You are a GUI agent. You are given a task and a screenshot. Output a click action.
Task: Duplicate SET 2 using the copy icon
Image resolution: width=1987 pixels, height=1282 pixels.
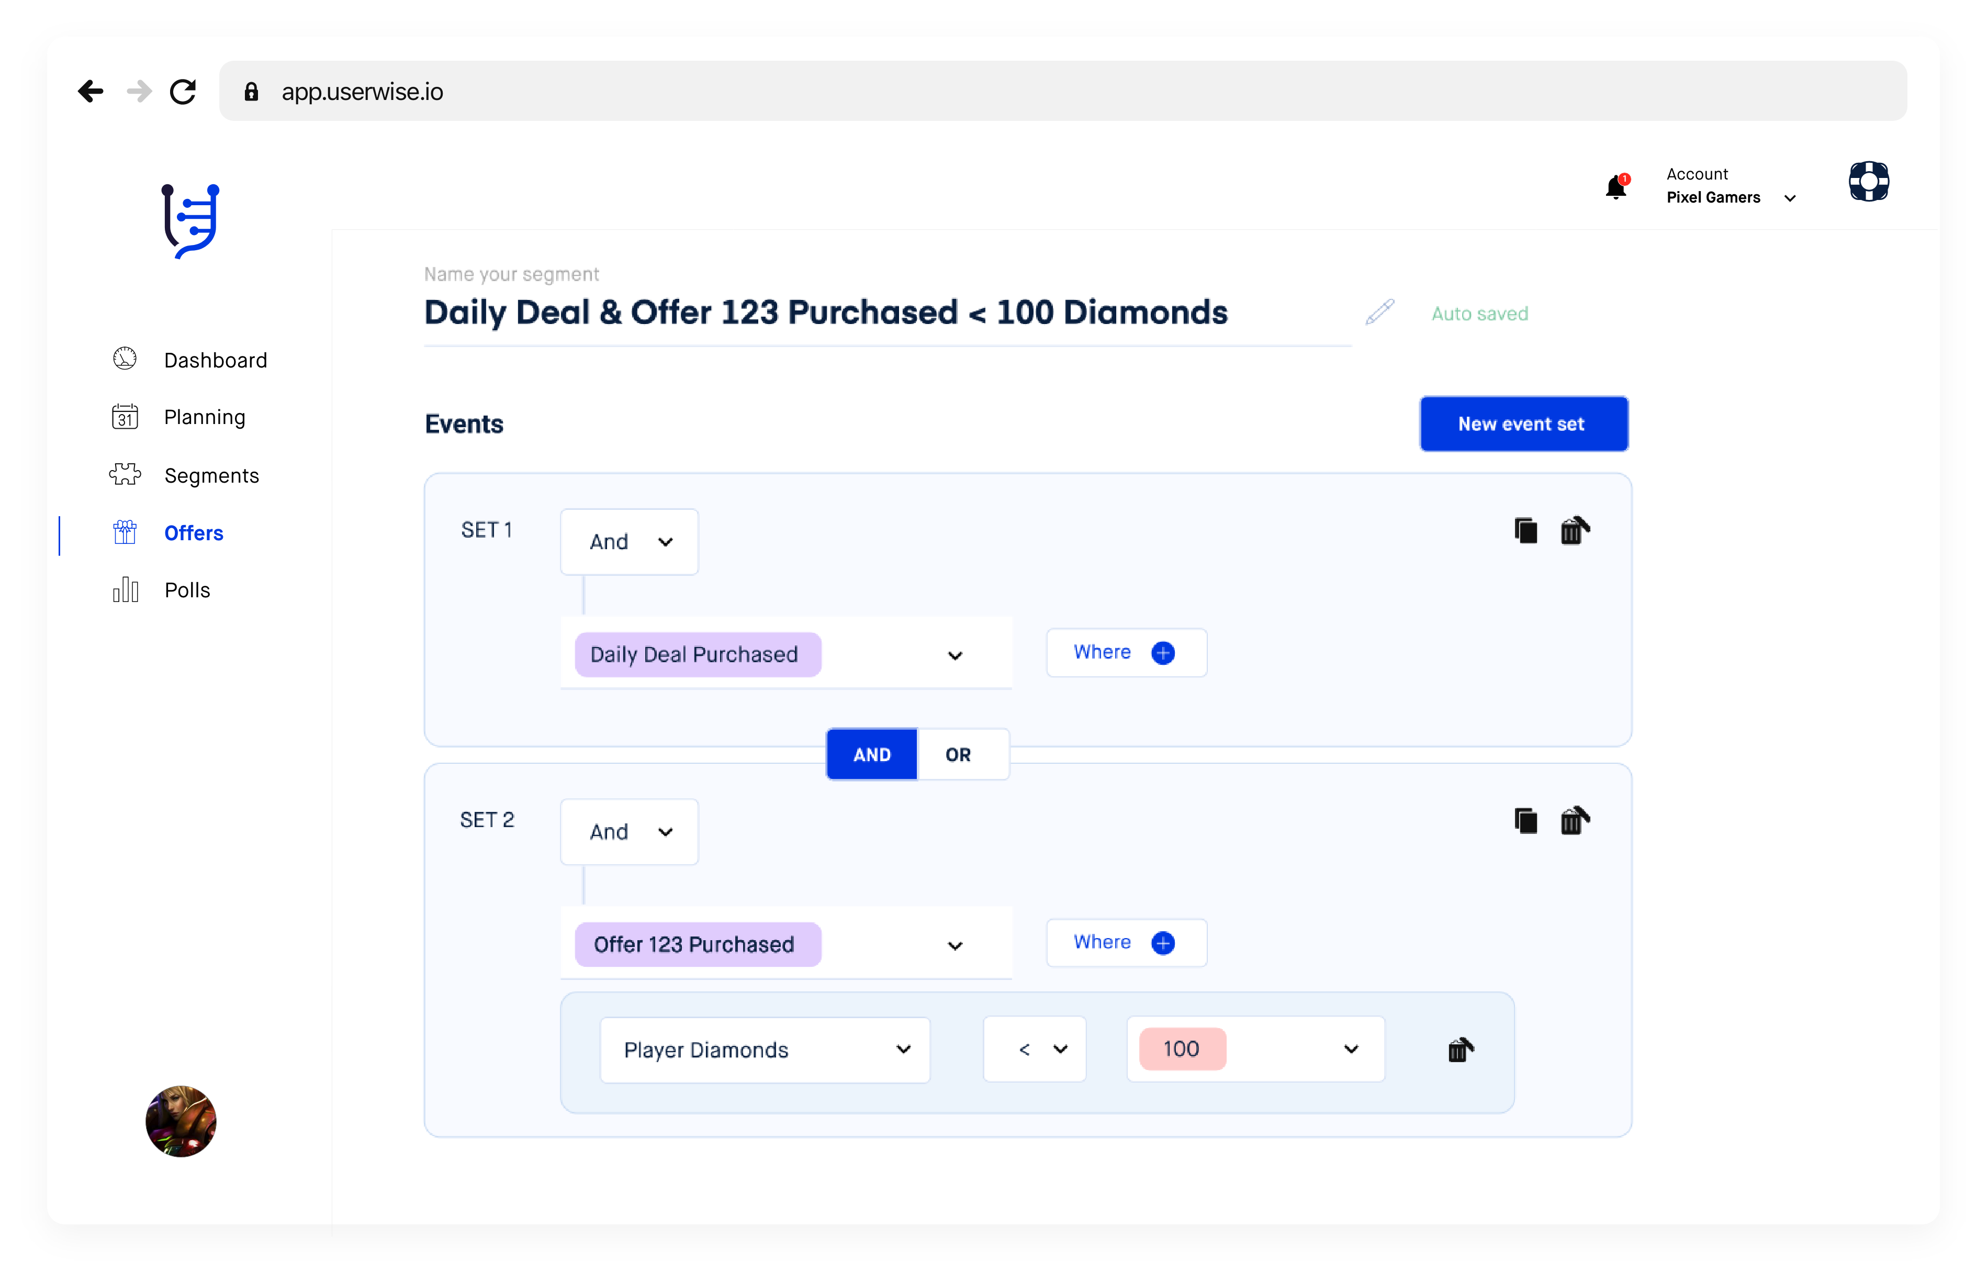1525,821
